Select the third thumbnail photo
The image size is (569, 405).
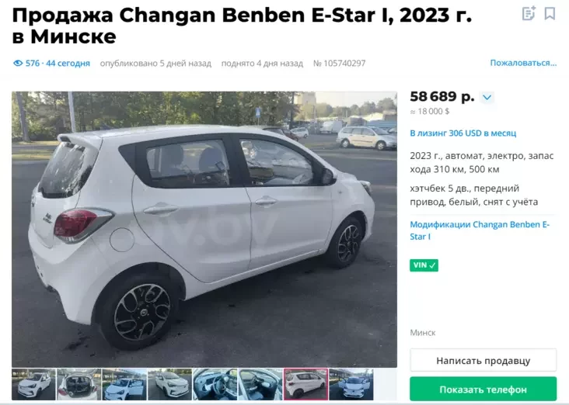(124, 384)
